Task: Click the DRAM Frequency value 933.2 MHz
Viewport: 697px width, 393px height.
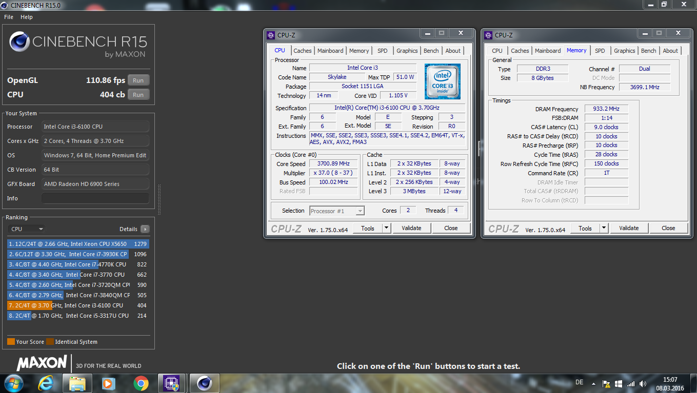Action: [606, 109]
